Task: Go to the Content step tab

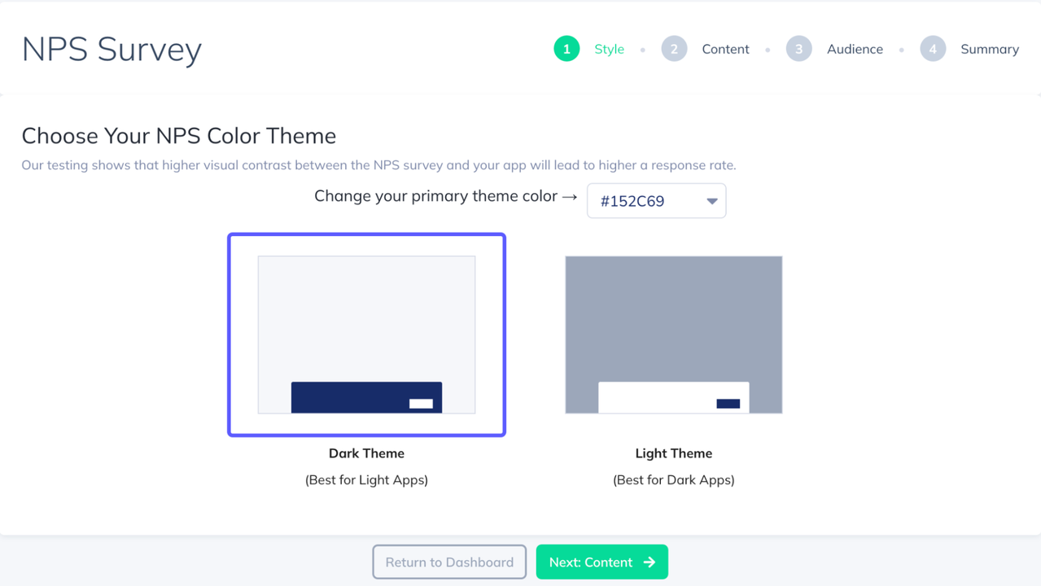Action: click(725, 49)
